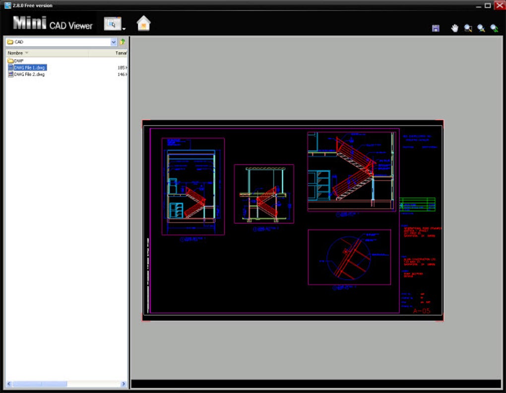Select the pan hand tool
This screenshot has width=506, height=393.
(x=455, y=28)
